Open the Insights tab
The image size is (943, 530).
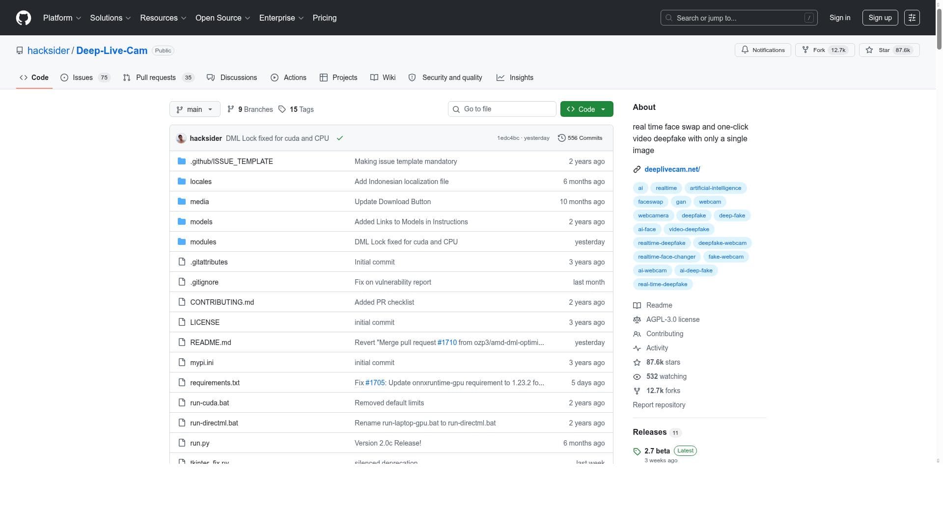(x=515, y=78)
